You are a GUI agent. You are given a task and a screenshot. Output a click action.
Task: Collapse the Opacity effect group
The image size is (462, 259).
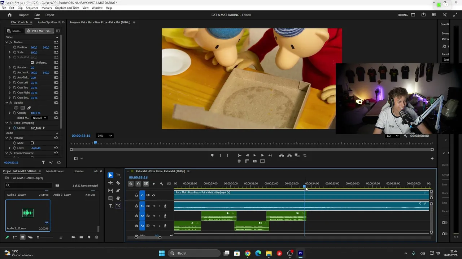pyautogui.click(x=6, y=103)
